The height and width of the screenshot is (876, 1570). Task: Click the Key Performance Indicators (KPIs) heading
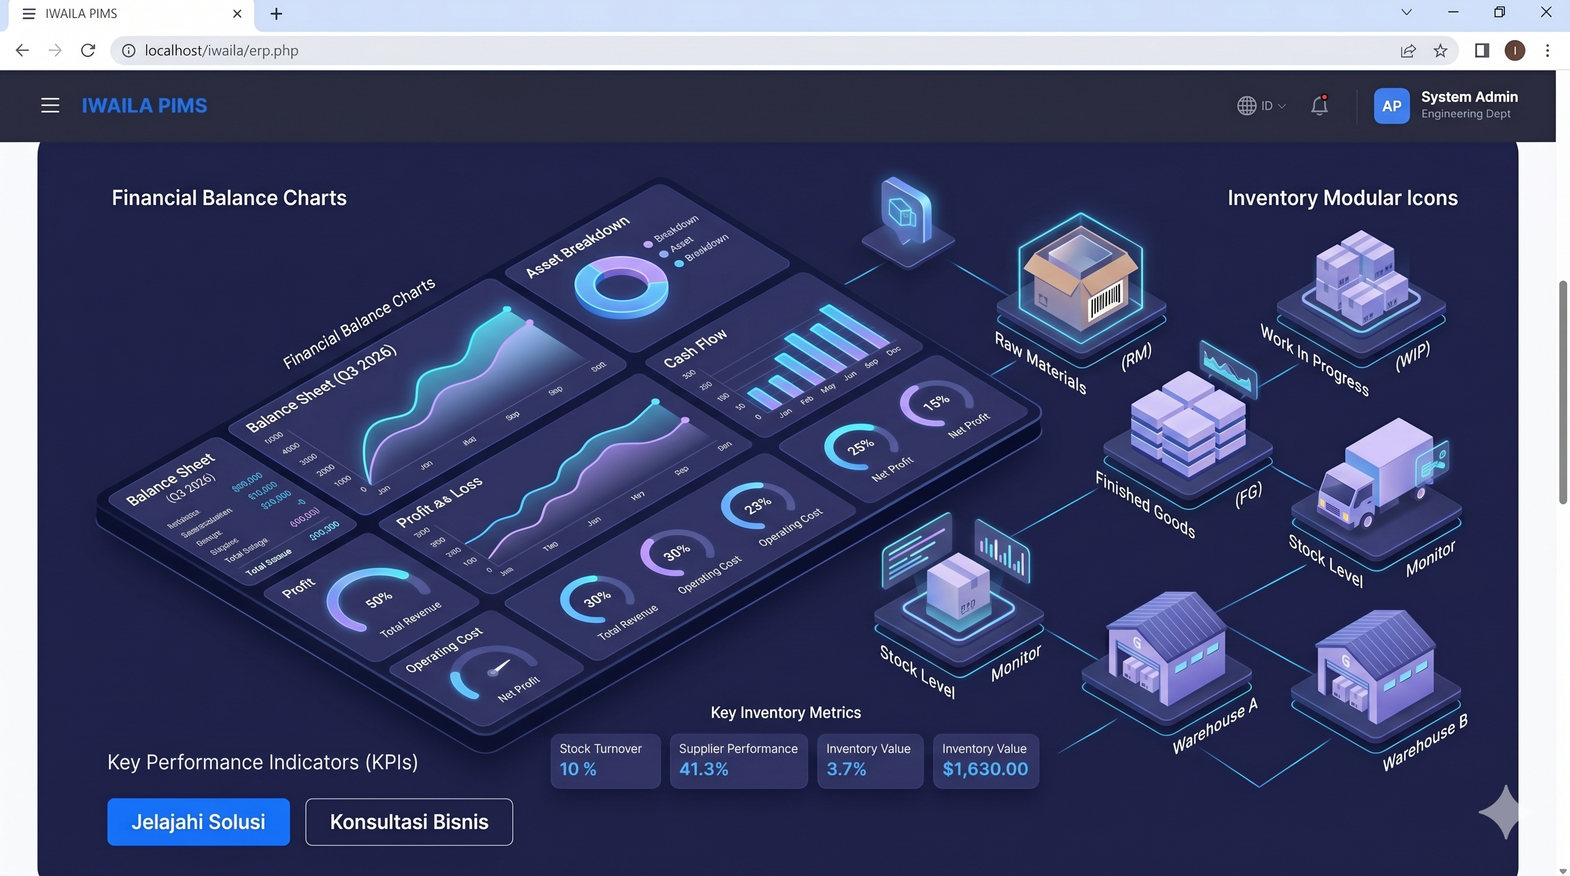(262, 762)
